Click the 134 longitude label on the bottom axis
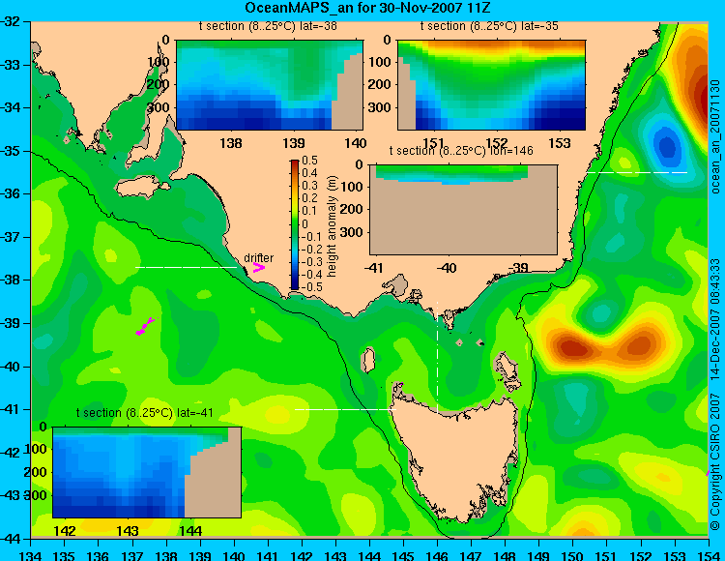This screenshot has width=725, height=561. (31, 555)
